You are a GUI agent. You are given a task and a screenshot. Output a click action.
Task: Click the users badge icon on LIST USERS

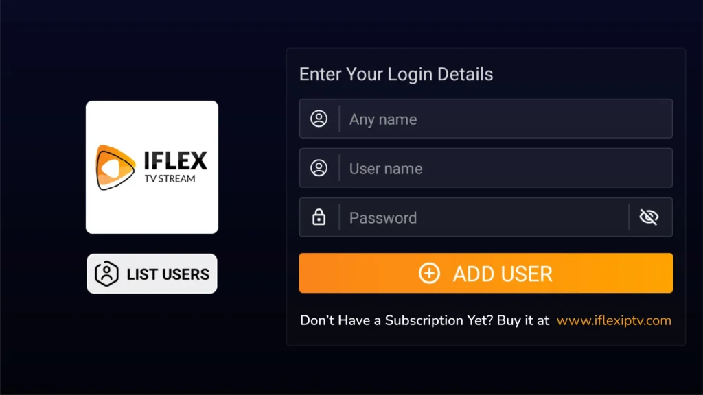tap(105, 273)
